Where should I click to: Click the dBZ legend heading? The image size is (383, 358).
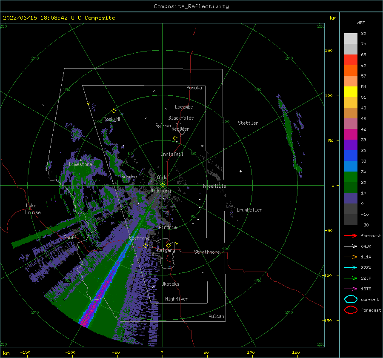(361, 23)
